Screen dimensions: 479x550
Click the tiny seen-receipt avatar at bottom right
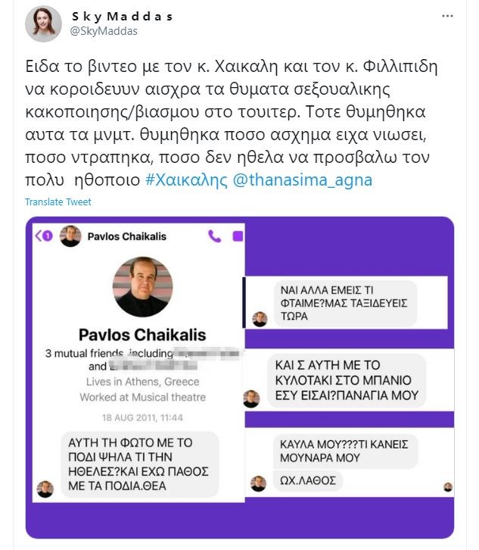[x=448, y=487]
